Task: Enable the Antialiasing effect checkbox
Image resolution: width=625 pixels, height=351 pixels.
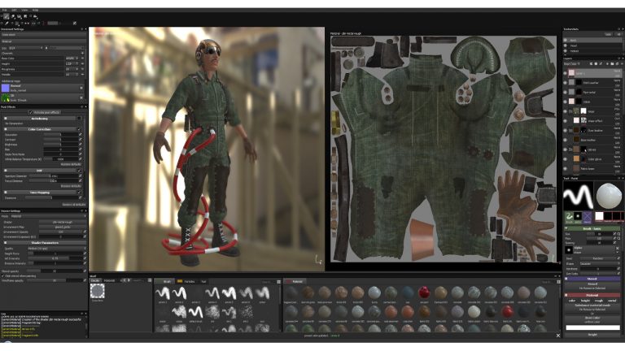Action: [x=79, y=118]
